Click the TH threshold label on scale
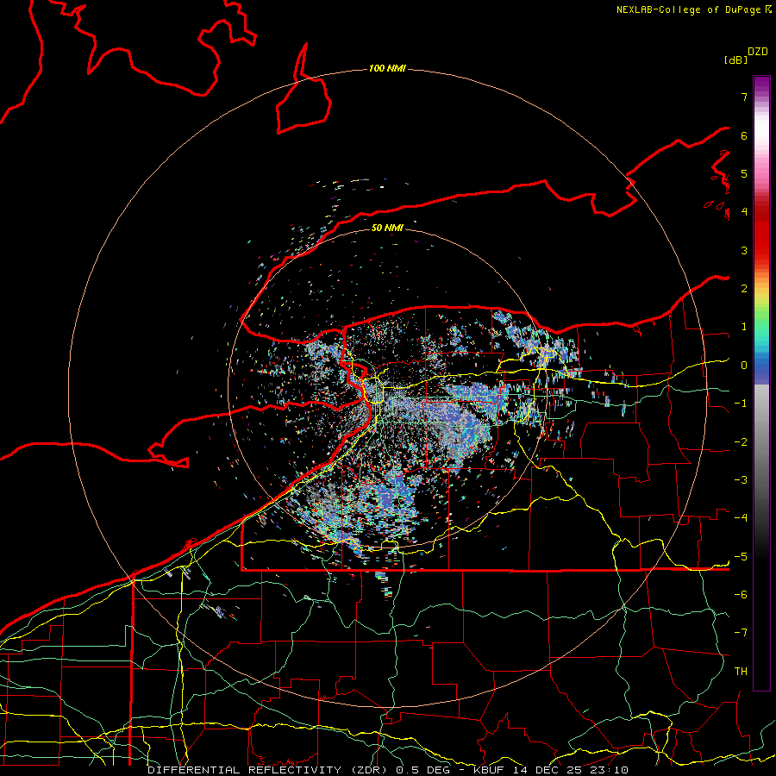Viewport: 776px width, 776px height. click(x=741, y=672)
